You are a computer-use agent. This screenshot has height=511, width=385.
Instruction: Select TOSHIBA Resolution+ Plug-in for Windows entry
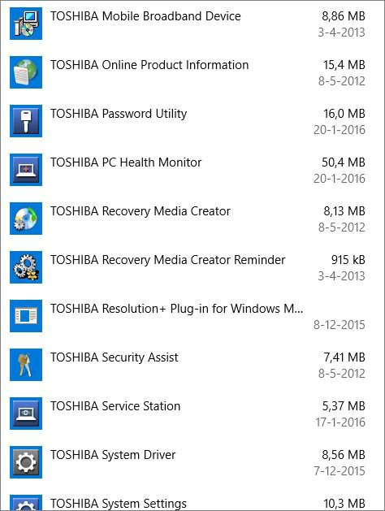click(x=192, y=316)
